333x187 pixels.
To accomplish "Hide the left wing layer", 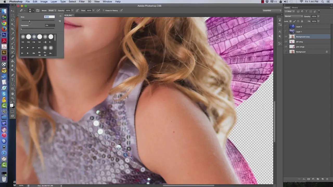I will pyautogui.click(x=286, y=42).
